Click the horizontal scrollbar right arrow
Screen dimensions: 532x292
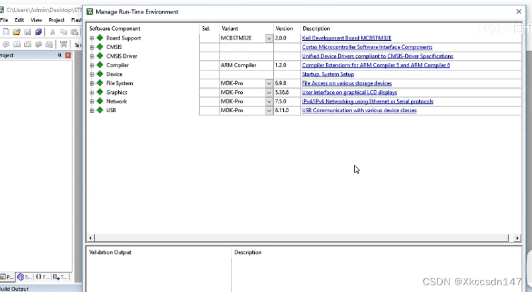click(517, 238)
